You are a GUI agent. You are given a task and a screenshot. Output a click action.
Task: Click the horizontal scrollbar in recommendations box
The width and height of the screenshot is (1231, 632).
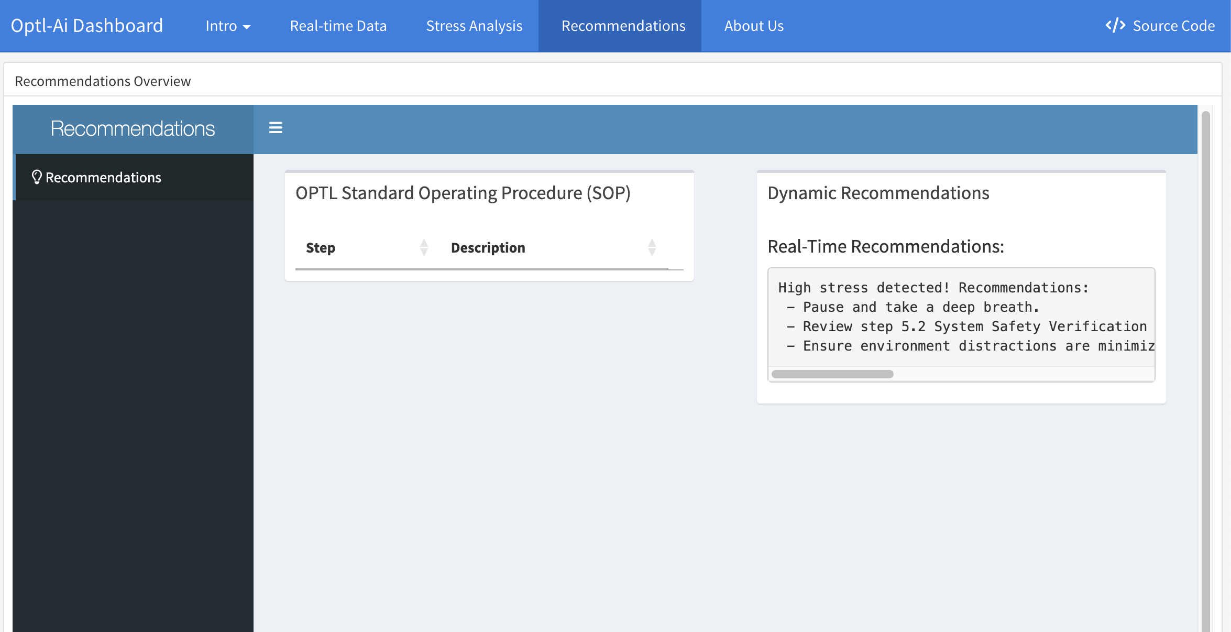[832, 374]
